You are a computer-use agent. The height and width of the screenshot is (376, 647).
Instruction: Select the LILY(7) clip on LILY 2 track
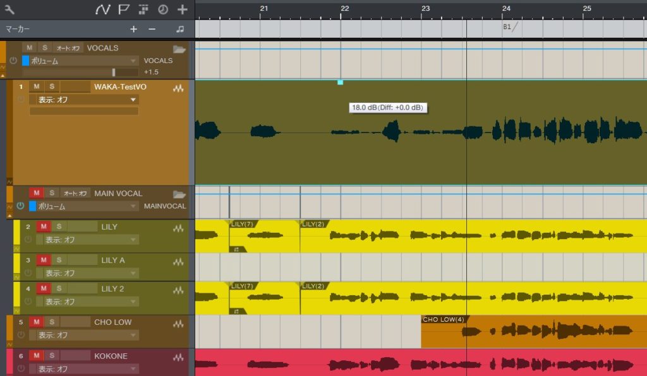pyautogui.click(x=265, y=298)
